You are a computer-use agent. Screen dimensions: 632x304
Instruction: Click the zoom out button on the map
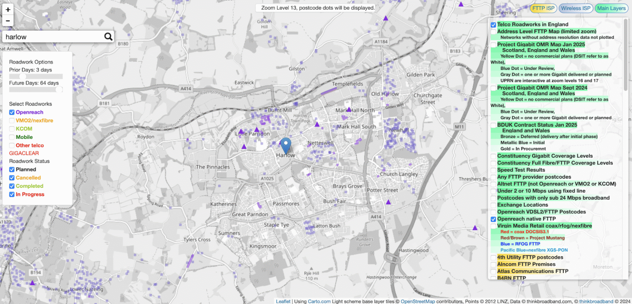click(8, 21)
